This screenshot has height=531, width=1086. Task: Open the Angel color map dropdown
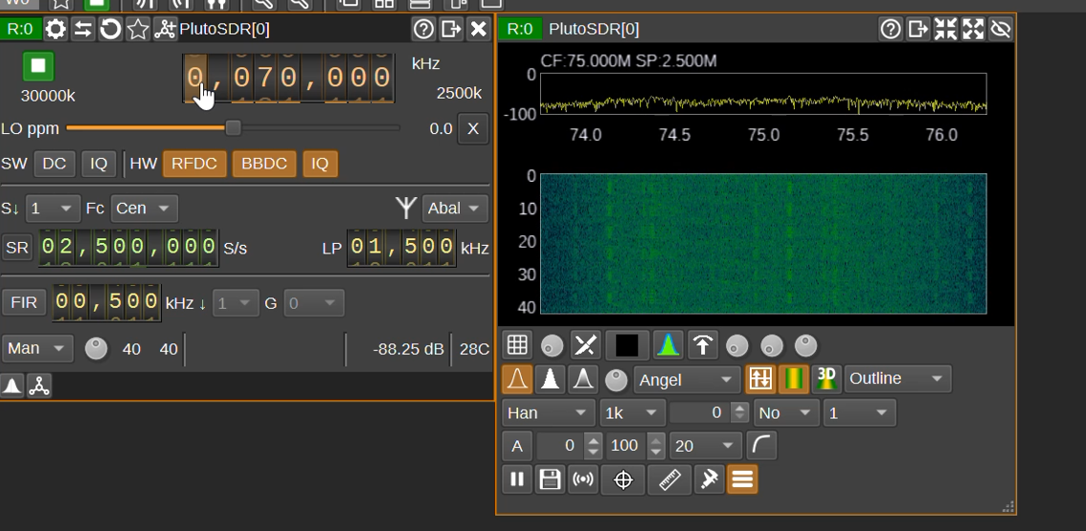tap(686, 380)
